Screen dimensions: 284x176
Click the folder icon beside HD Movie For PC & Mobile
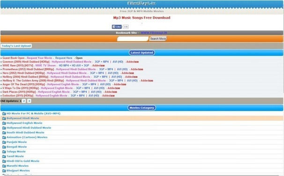pos(4,113)
